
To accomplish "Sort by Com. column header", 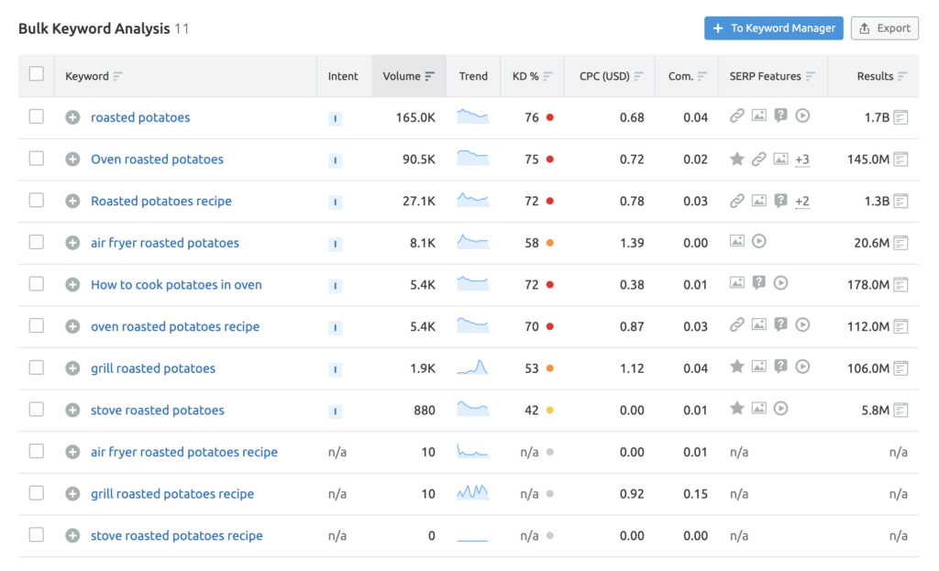I will click(x=688, y=76).
